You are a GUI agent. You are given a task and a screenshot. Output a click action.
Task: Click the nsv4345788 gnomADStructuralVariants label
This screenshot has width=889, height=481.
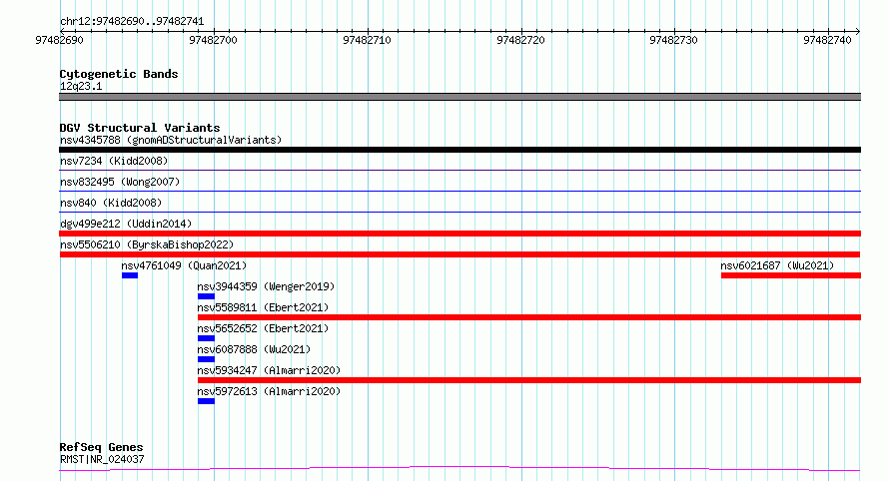coord(171,140)
